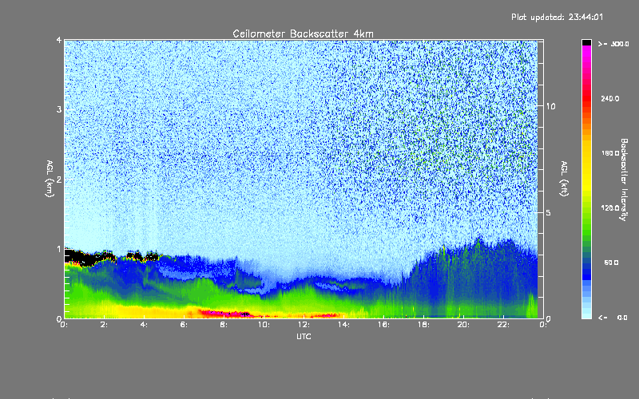Click the colorbar value '120.0'
639x399 pixels.
[610, 208]
